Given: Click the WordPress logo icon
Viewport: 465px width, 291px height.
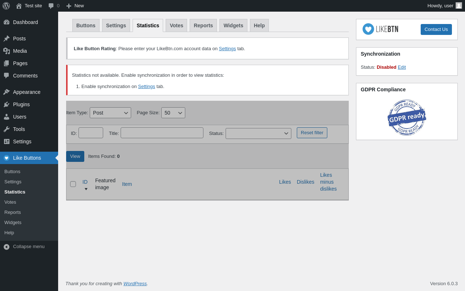Looking at the screenshot, I should [x=6, y=6].
